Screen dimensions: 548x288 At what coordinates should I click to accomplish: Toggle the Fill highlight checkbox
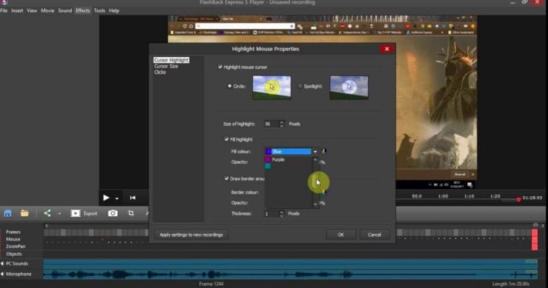[x=227, y=139]
